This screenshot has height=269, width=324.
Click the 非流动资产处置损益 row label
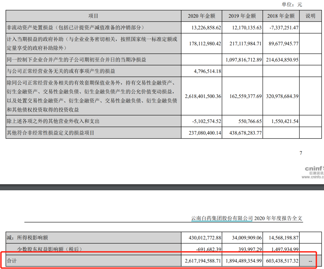click(75, 28)
